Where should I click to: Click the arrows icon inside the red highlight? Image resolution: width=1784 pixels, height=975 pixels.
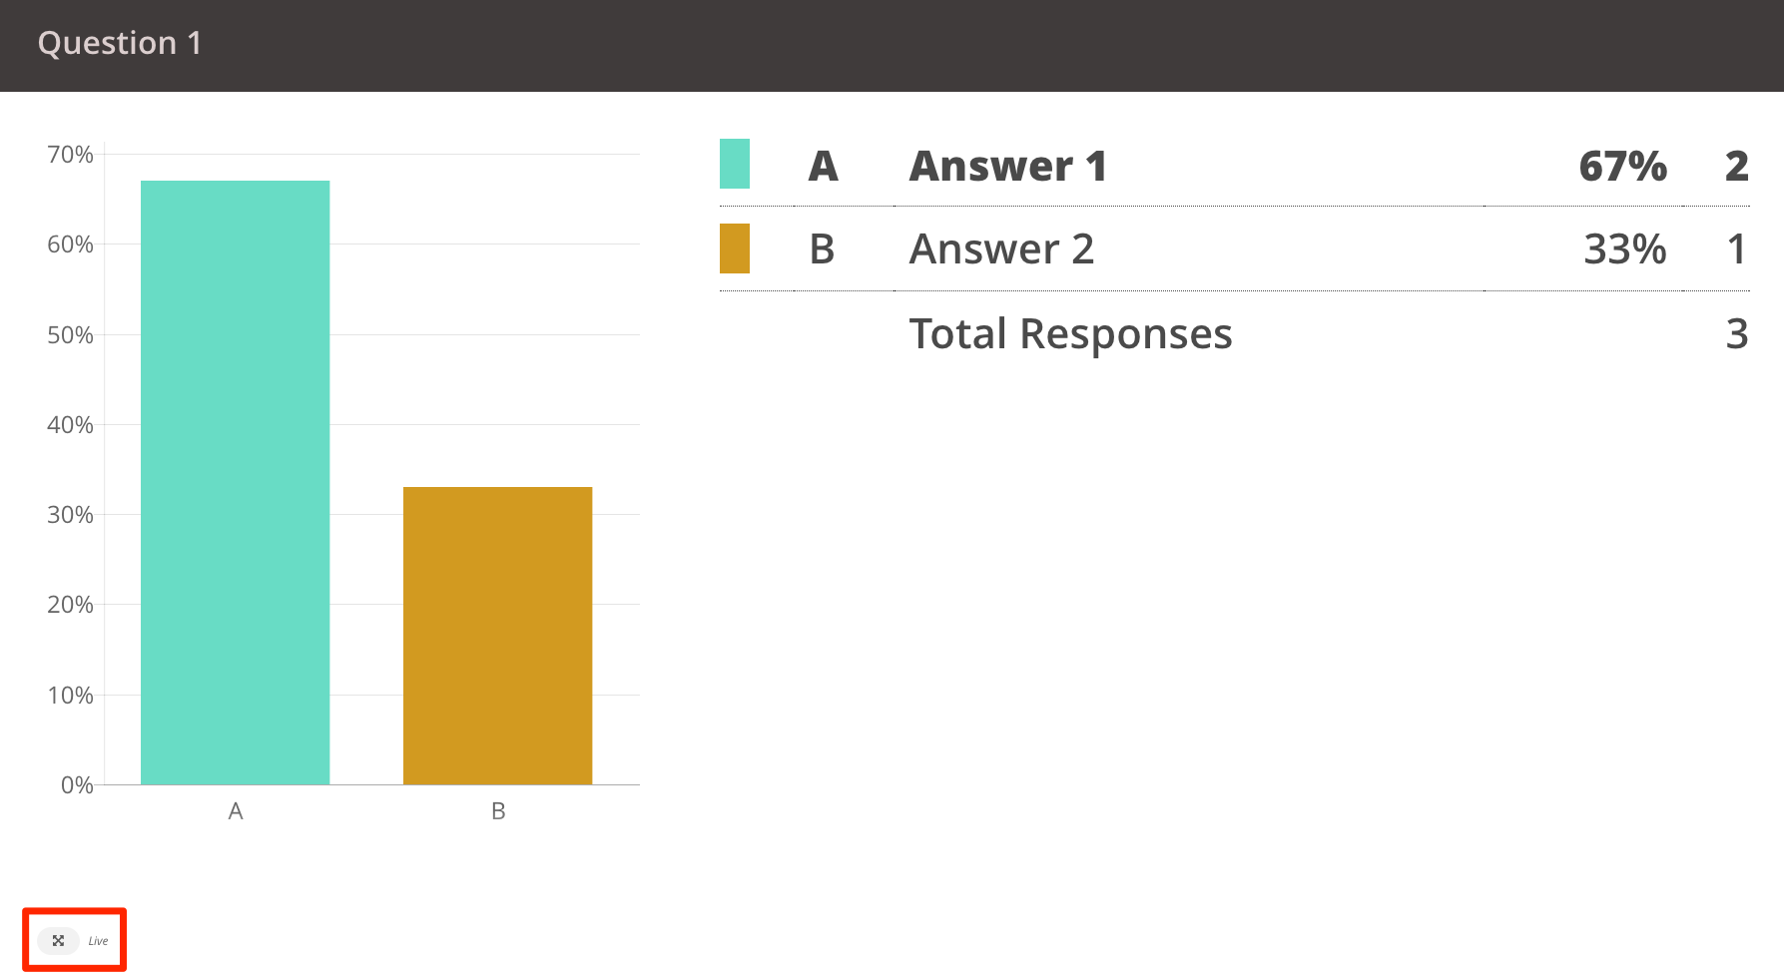pos(60,939)
